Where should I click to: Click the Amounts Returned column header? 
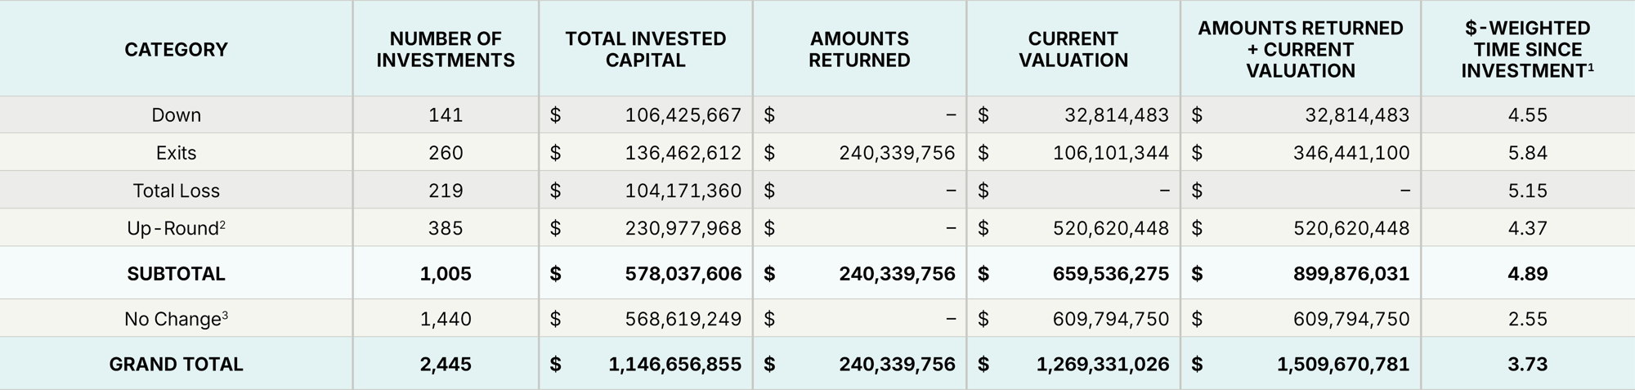click(859, 50)
